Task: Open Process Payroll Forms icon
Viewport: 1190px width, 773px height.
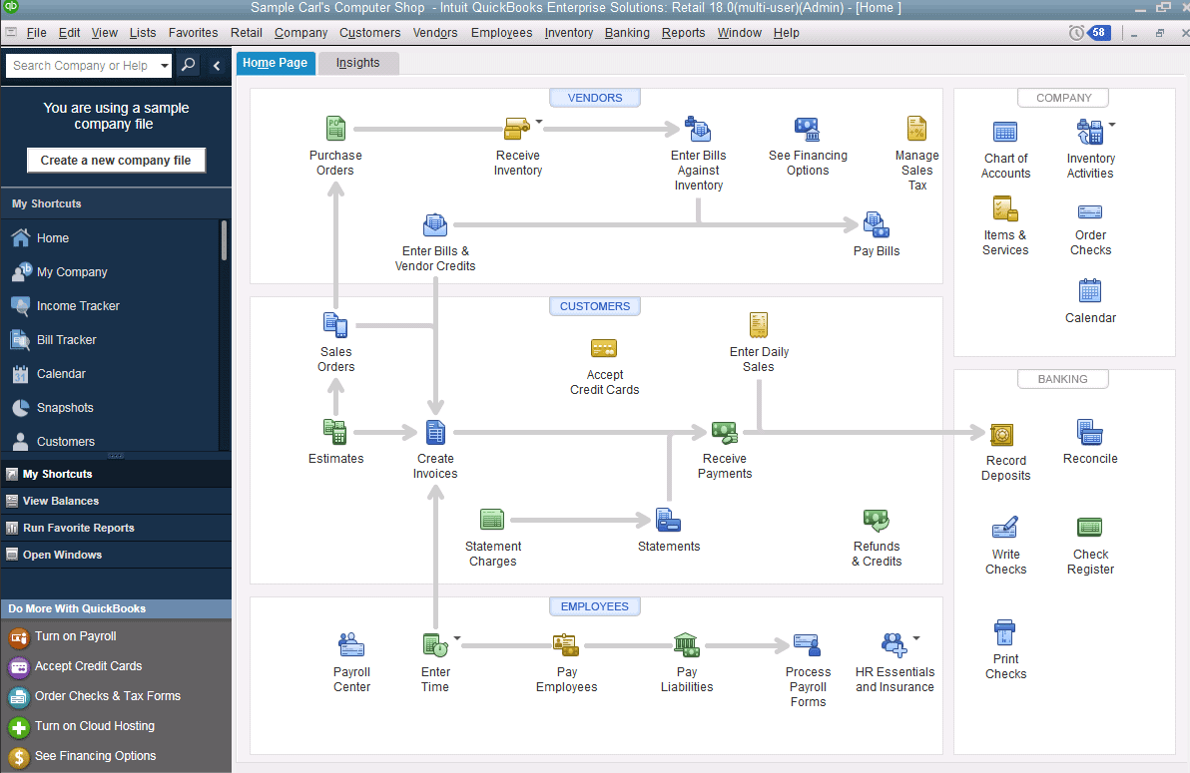Action: pos(807,644)
